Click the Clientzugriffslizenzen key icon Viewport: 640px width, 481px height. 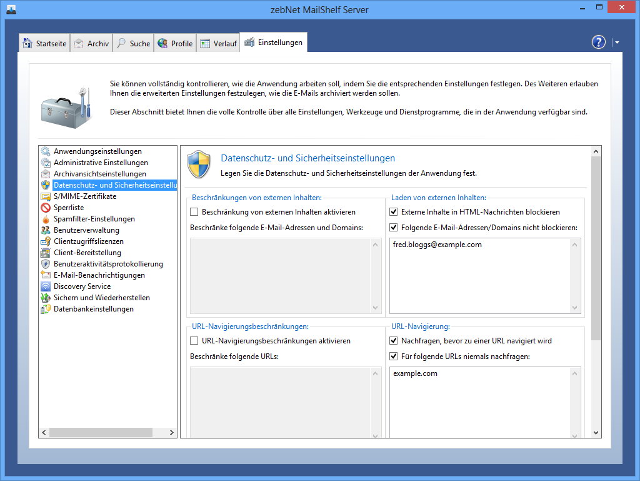coord(46,241)
